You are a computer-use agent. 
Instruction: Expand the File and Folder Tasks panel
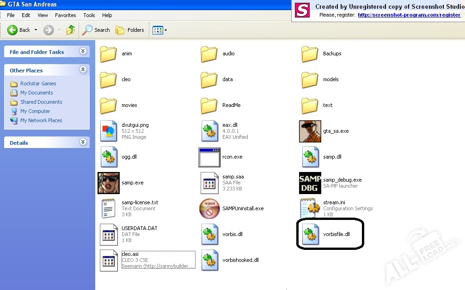(x=83, y=52)
